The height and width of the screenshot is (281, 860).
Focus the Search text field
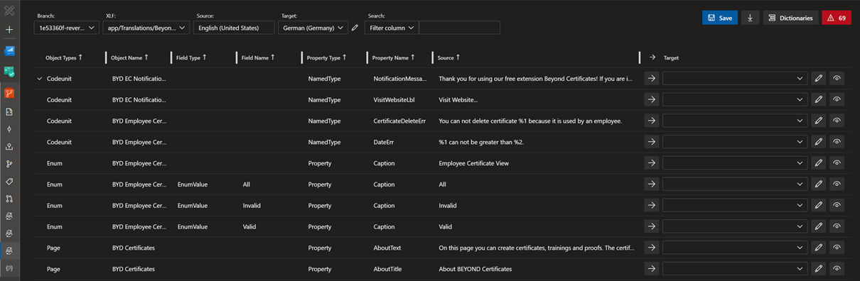(x=459, y=28)
